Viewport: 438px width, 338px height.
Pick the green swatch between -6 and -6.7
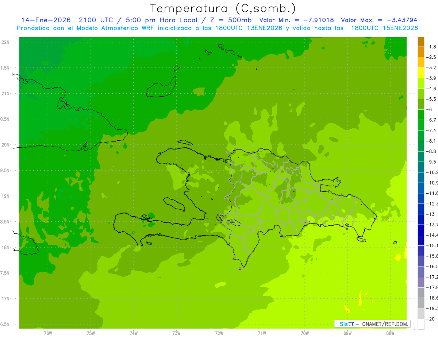pos(421,115)
